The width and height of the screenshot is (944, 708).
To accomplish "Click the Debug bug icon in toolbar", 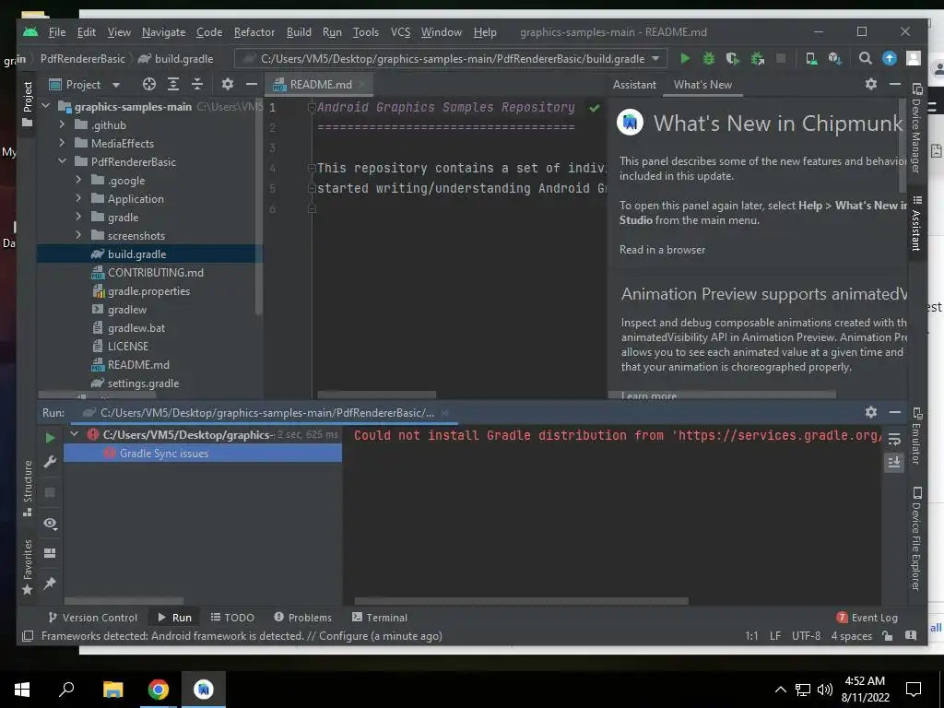I will (709, 58).
